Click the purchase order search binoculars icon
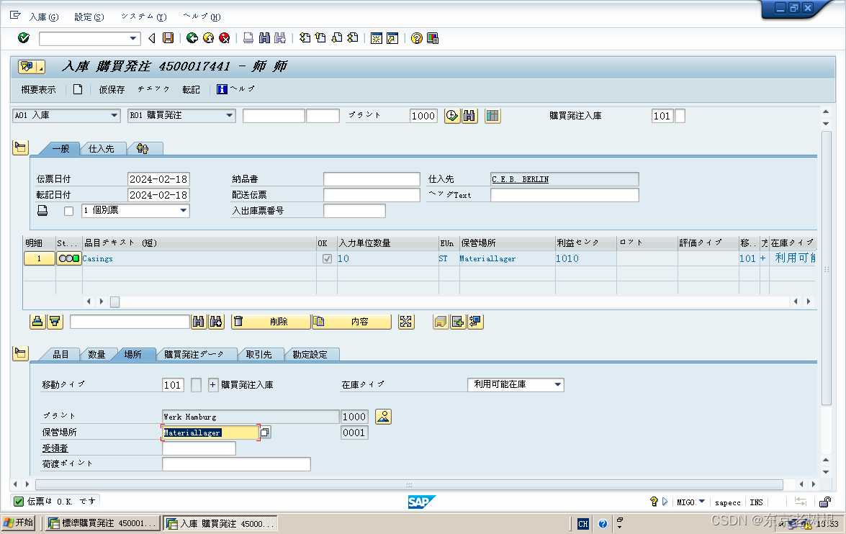The height and width of the screenshot is (534, 846). point(469,115)
